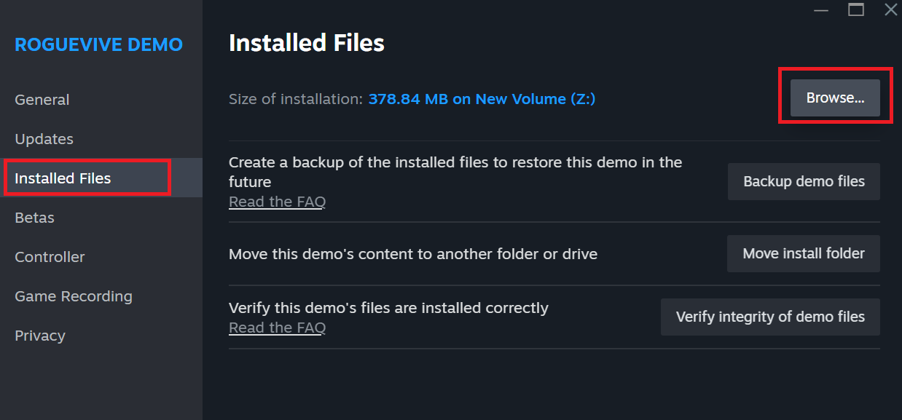Open Read the FAQ link under verify
The image size is (902, 420).
[277, 328]
